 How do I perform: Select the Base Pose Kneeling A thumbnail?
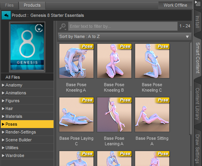coord(76,61)
